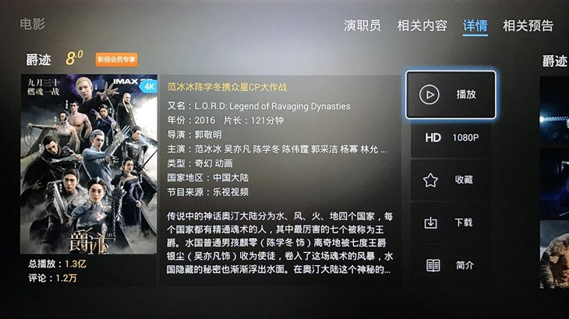569x319 pixels.
Task: Change the 1080P resolution setting
Action: 465,138
